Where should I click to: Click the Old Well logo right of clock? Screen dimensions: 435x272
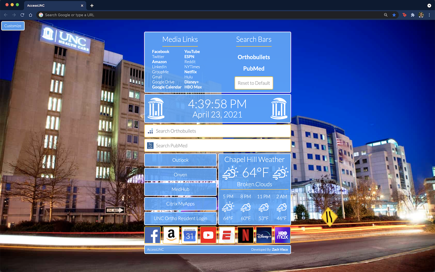pos(279,108)
